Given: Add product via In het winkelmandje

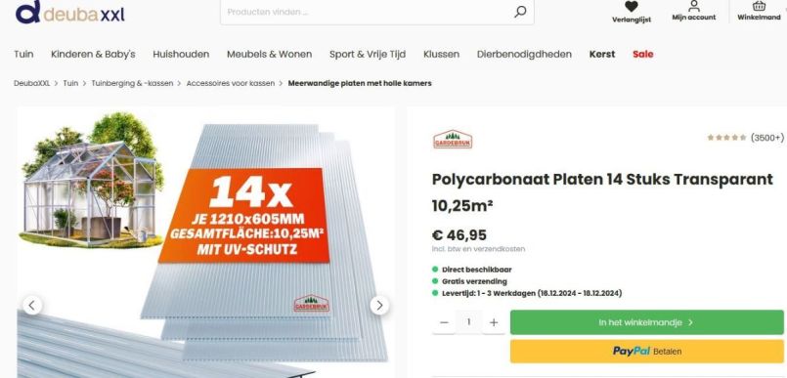Looking at the screenshot, I should click(x=647, y=322).
